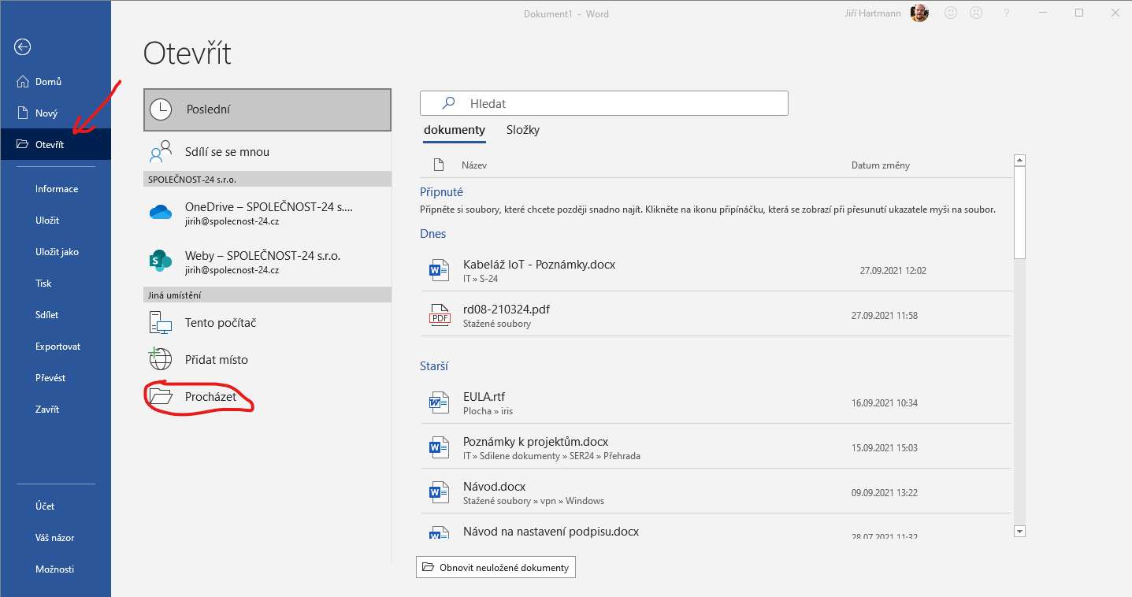Select the Poslední recent location

click(x=268, y=109)
